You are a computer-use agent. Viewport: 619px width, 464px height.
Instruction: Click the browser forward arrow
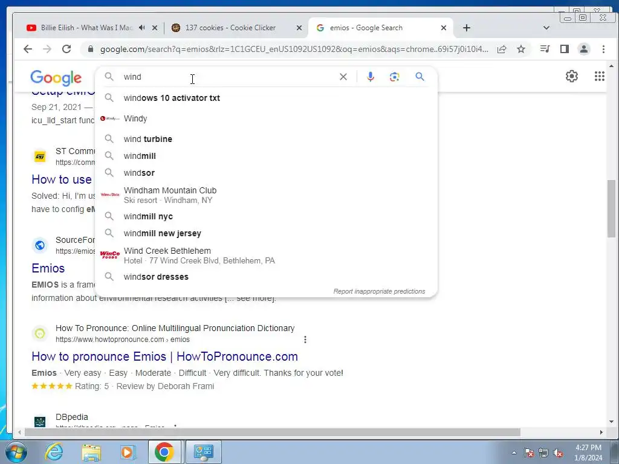tap(47, 49)
